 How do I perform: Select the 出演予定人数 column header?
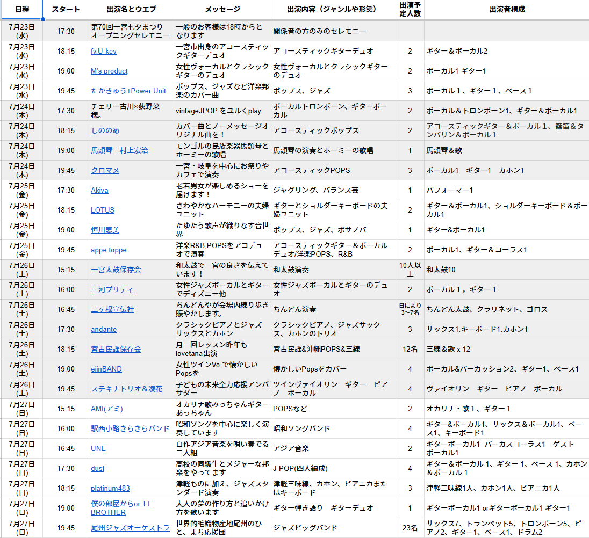click(410, 9)
